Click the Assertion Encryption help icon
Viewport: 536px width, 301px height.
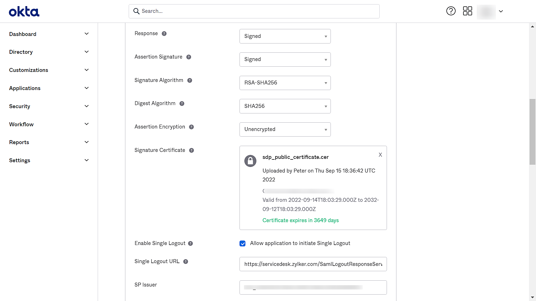click(x=191, y=127)
